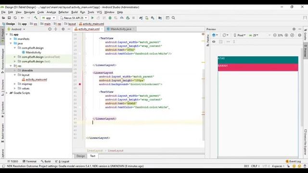The width and height of the screenshot is (308, 173).
Task: Click the zoom-to-fit icon in the Preview toolbar
Action: coord(292,35)
